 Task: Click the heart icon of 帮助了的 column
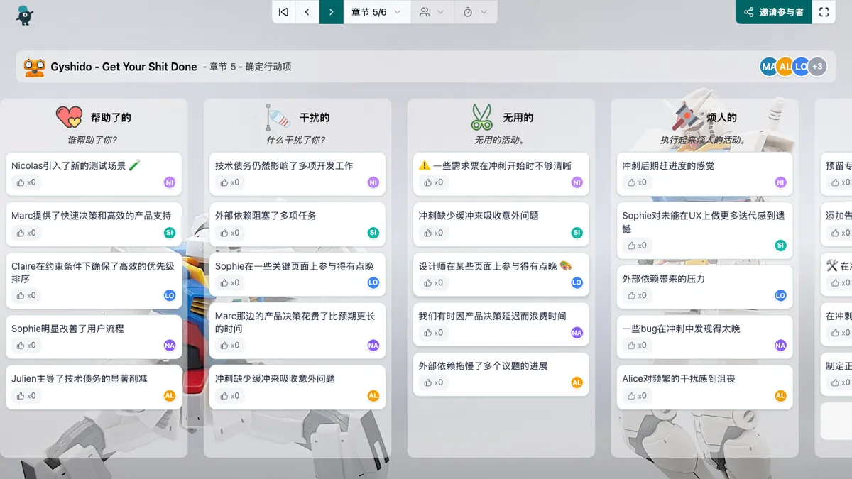click(x=70, y=117)
